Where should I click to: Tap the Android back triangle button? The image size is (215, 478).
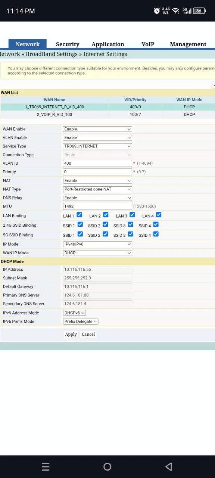[169, 466]
